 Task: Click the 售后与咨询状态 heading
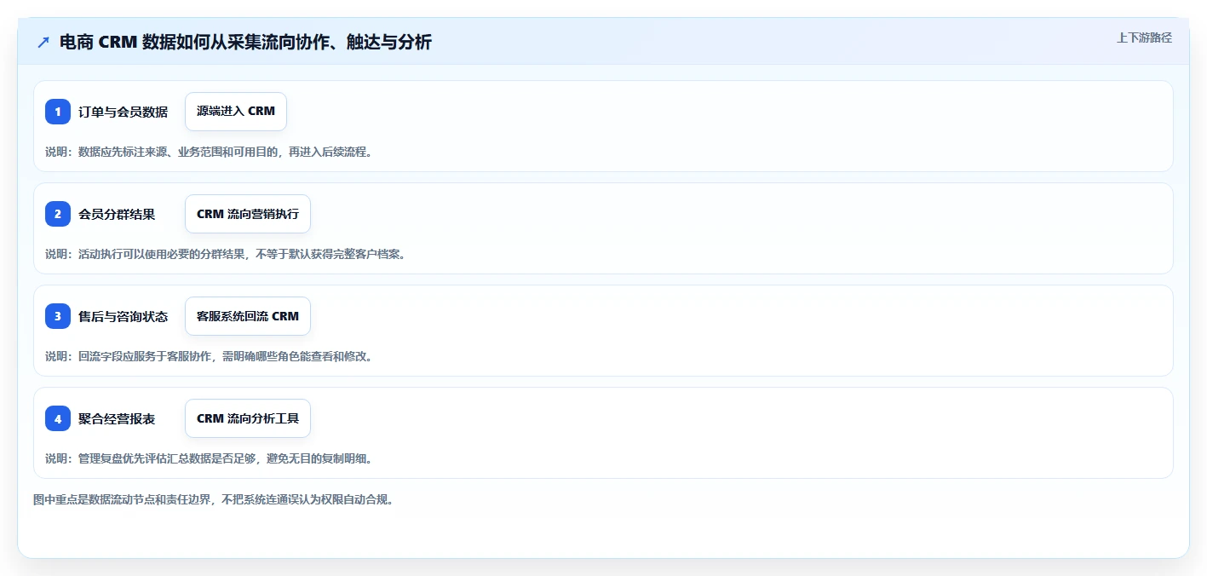coord(124,316)
